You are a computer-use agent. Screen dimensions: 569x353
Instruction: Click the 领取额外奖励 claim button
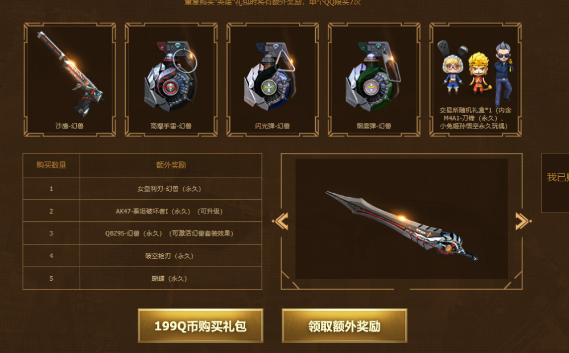click(344, 326)
